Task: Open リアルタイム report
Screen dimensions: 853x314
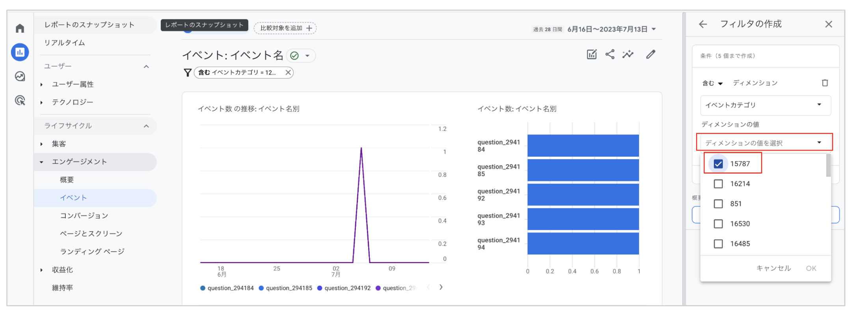Action: [x=65, y=43]
